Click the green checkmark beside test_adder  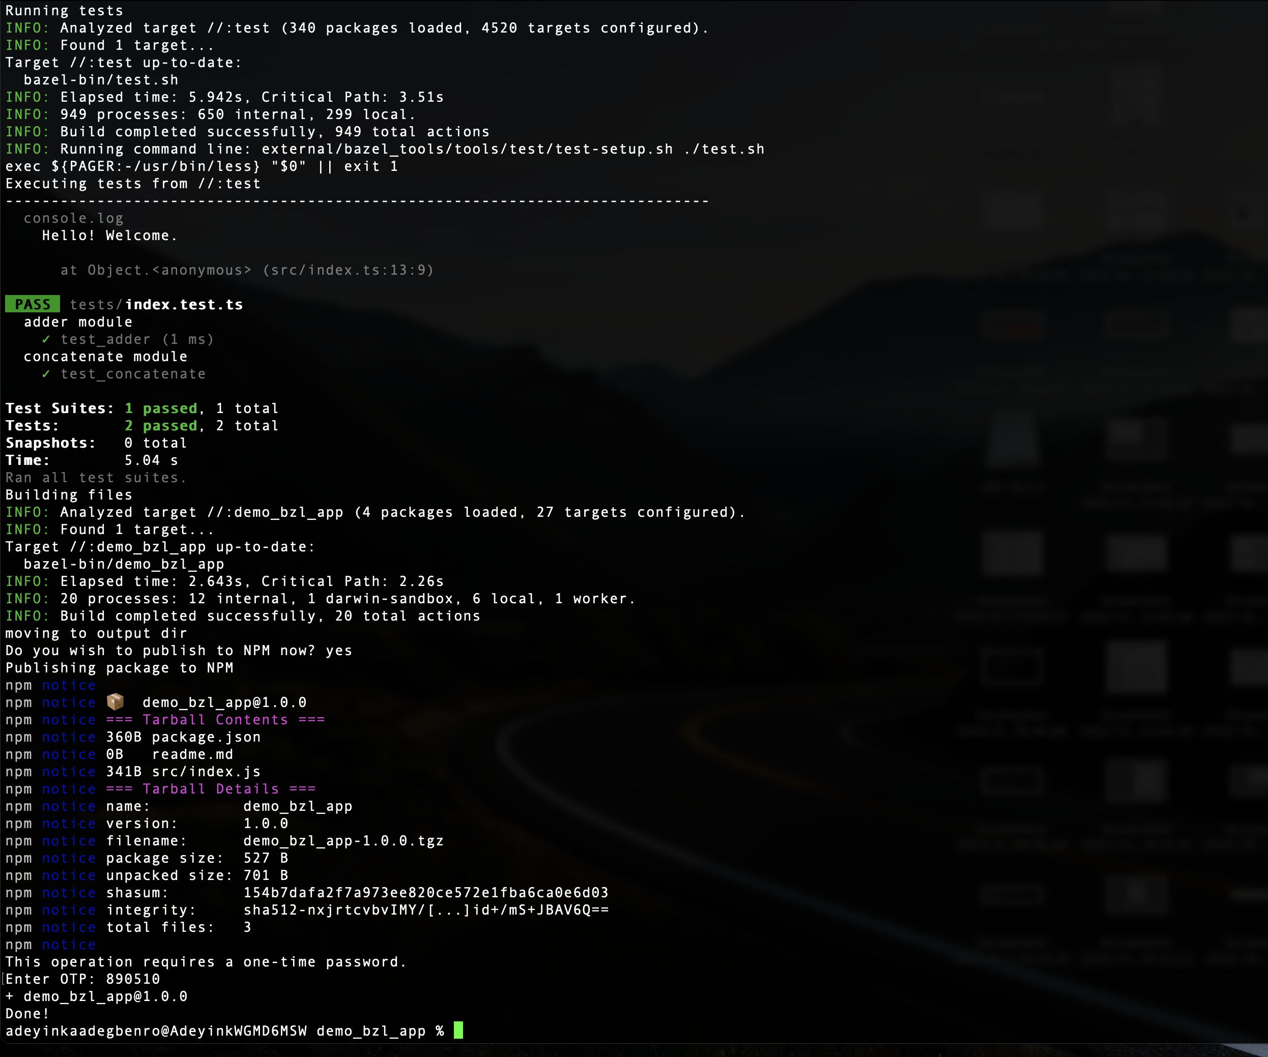coord(46,339)
